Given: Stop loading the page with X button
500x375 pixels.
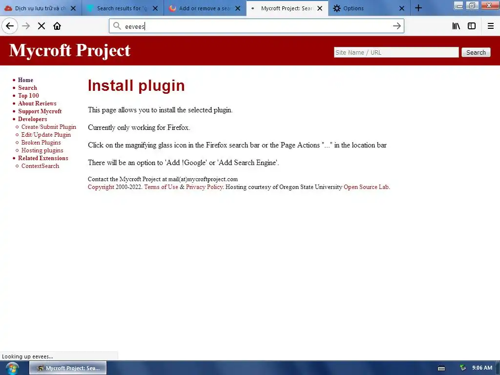Looking at the screenshot, I should pos(42,26).
